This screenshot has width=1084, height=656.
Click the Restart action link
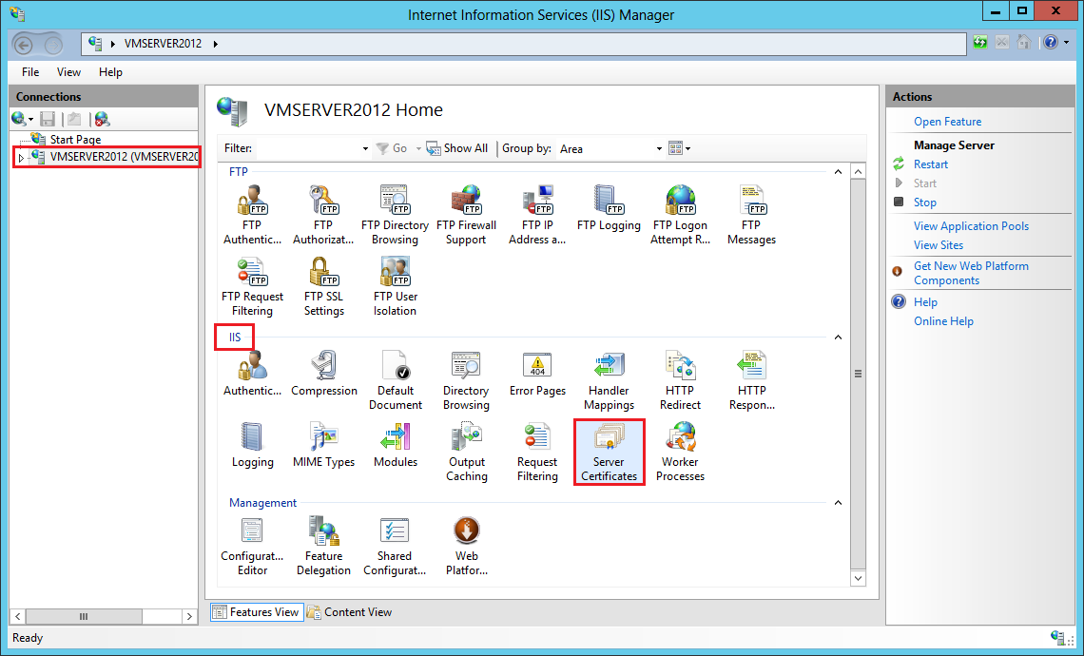click(930, 164)
